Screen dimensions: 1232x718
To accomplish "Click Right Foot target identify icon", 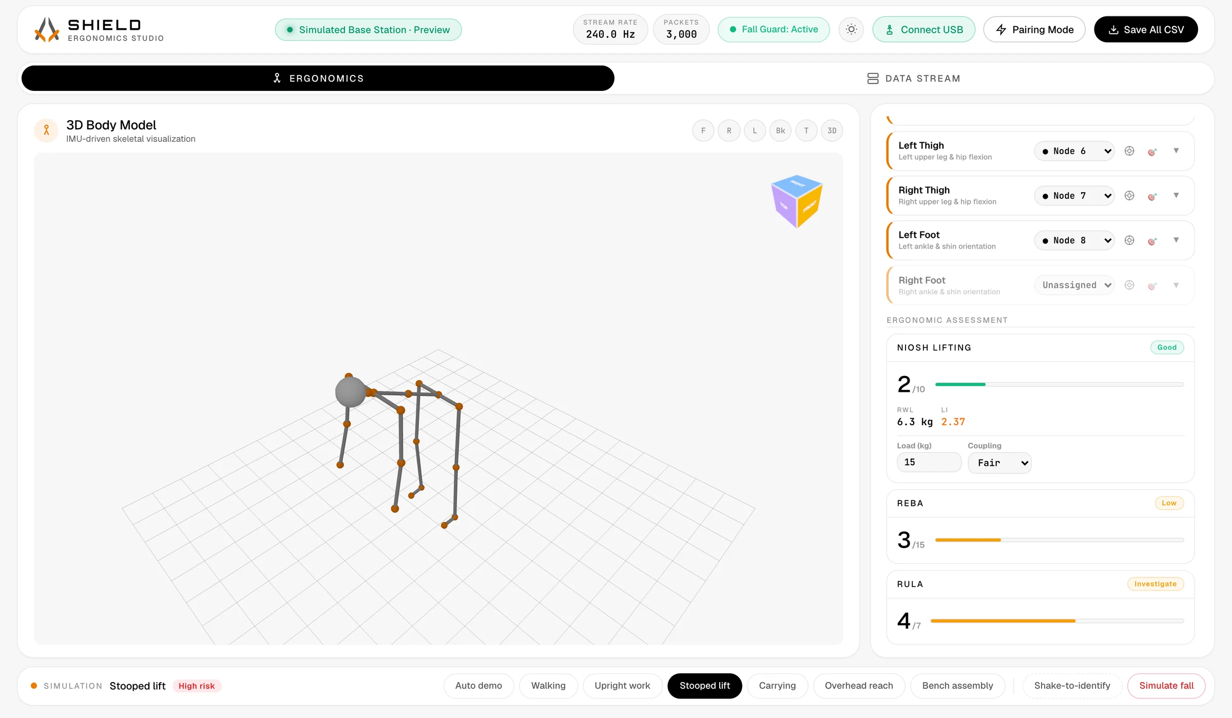I will (1152, 286).
